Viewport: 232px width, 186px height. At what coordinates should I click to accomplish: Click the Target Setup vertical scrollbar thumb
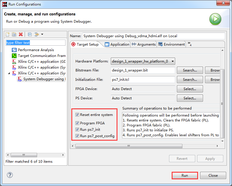(222, 104)
